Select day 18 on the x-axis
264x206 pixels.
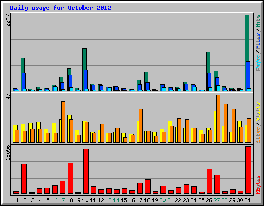[x=147, y=200]
